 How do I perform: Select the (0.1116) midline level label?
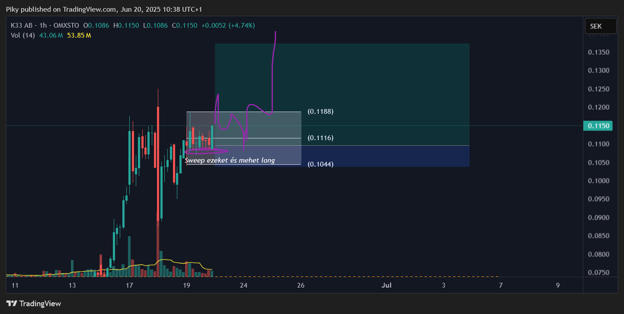[x=320, y=138]
